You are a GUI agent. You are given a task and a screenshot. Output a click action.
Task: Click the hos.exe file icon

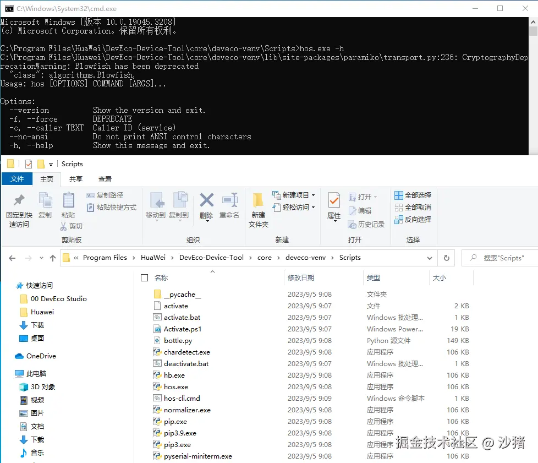157,386
